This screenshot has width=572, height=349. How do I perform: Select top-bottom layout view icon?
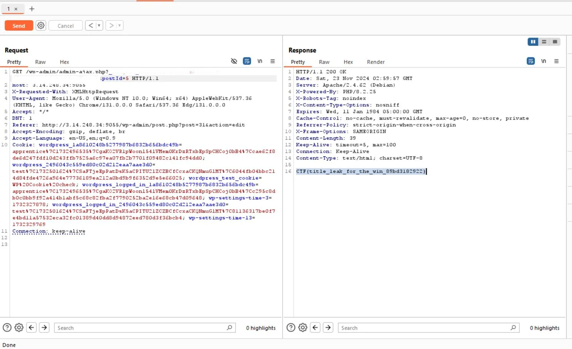tap(544, 42)
